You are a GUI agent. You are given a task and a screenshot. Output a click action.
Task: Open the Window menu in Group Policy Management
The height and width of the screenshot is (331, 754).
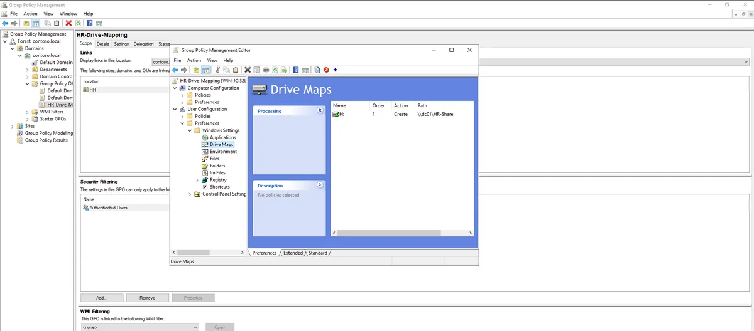pos(68,13)
